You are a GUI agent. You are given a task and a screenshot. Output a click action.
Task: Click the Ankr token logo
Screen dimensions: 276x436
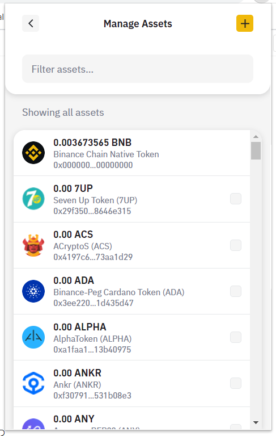click(33, 383)
